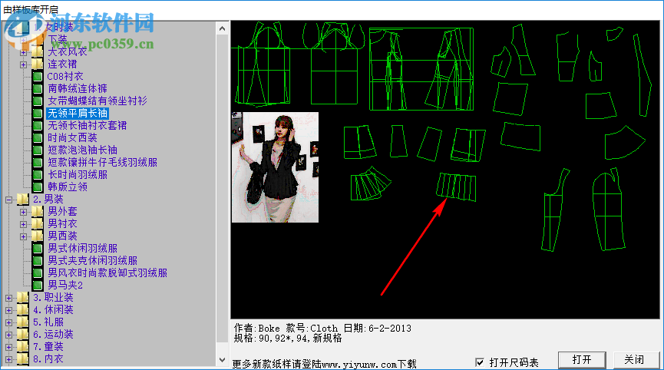Click the folder icon of 3.职业装
Image resolution: width=664 pixels, height=370 pixels.
click(22, 298)
